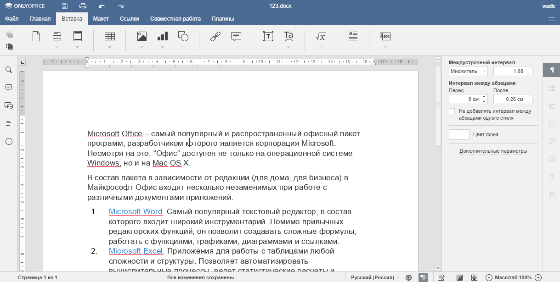This screenshot has width=560, height=282.
Task: Switch to the 'Ссылки' ribbon tab
Action: coord(129,19)
